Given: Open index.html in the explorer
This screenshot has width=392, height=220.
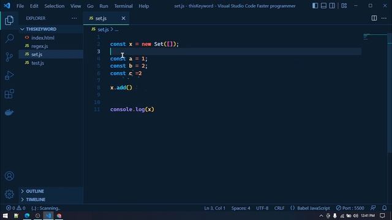Looking at the screenshot, I should click(51, 38).
